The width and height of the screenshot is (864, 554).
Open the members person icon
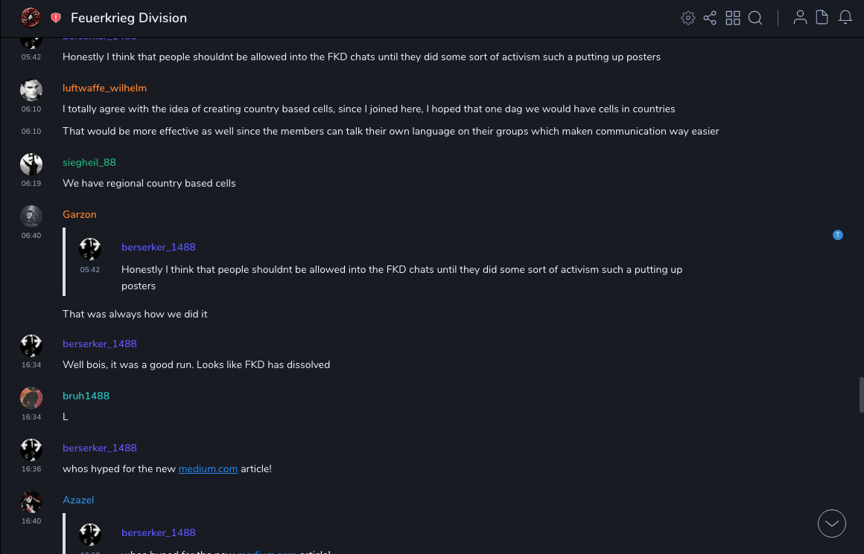point(800,18)
